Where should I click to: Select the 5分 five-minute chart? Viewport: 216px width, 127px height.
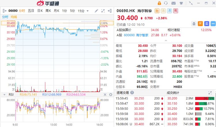[72, 11]
